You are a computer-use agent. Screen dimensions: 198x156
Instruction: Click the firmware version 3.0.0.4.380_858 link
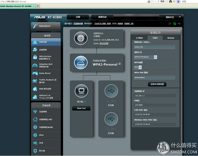click(102, 24)
